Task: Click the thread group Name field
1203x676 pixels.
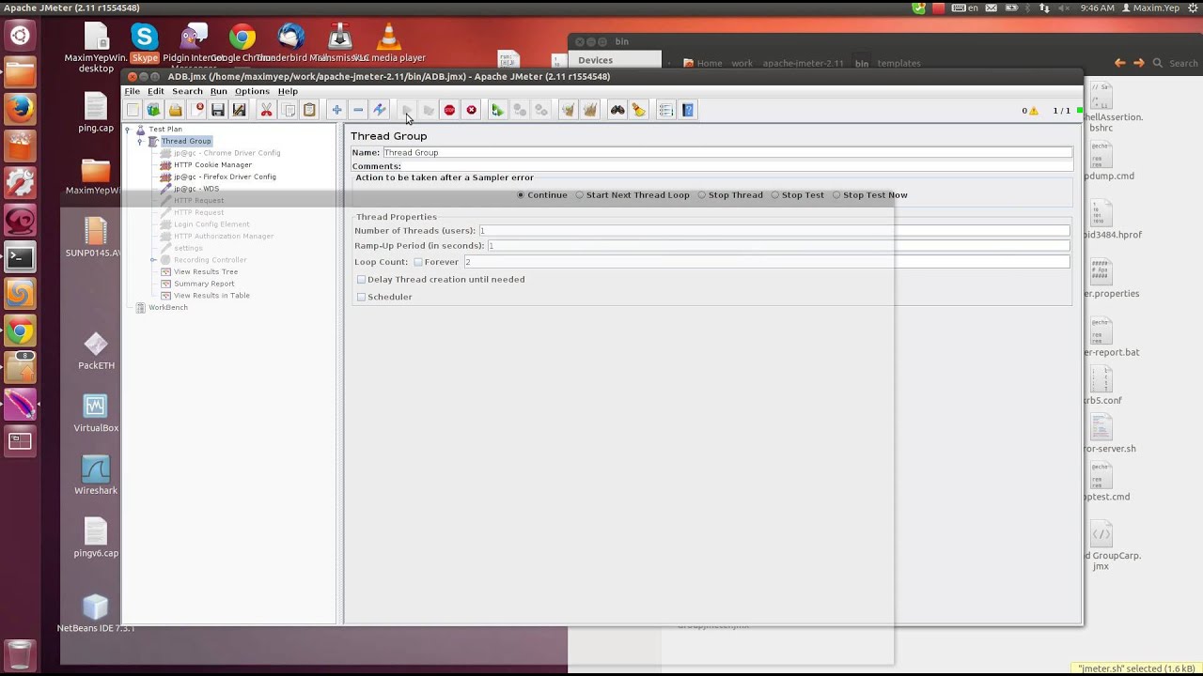Action: pos(726,153)
